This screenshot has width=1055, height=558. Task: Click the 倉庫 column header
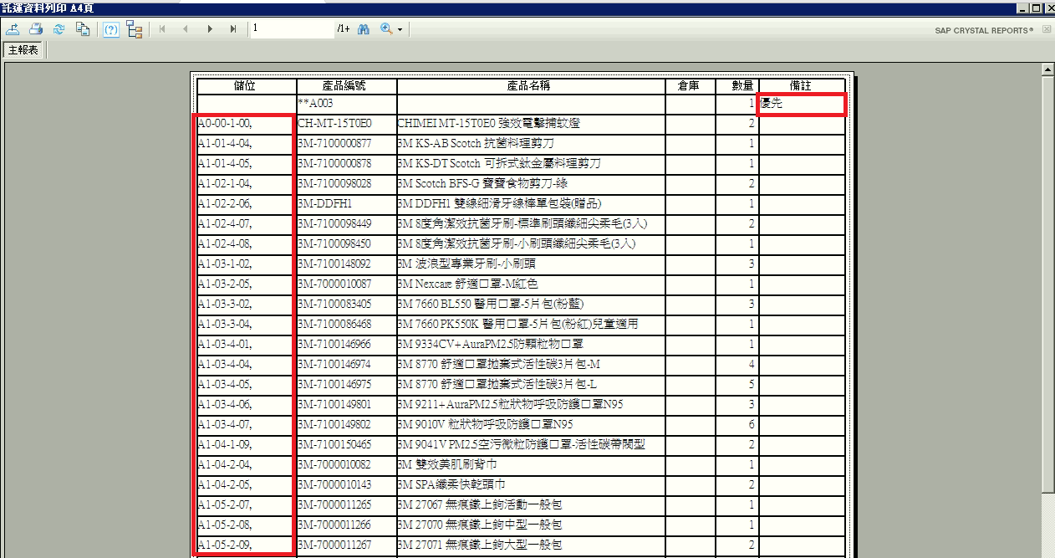pos(691,85)
